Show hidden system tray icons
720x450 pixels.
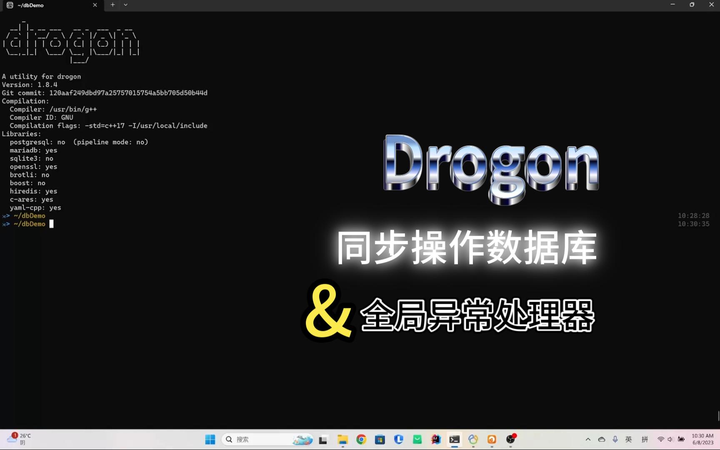click(588, 439)
